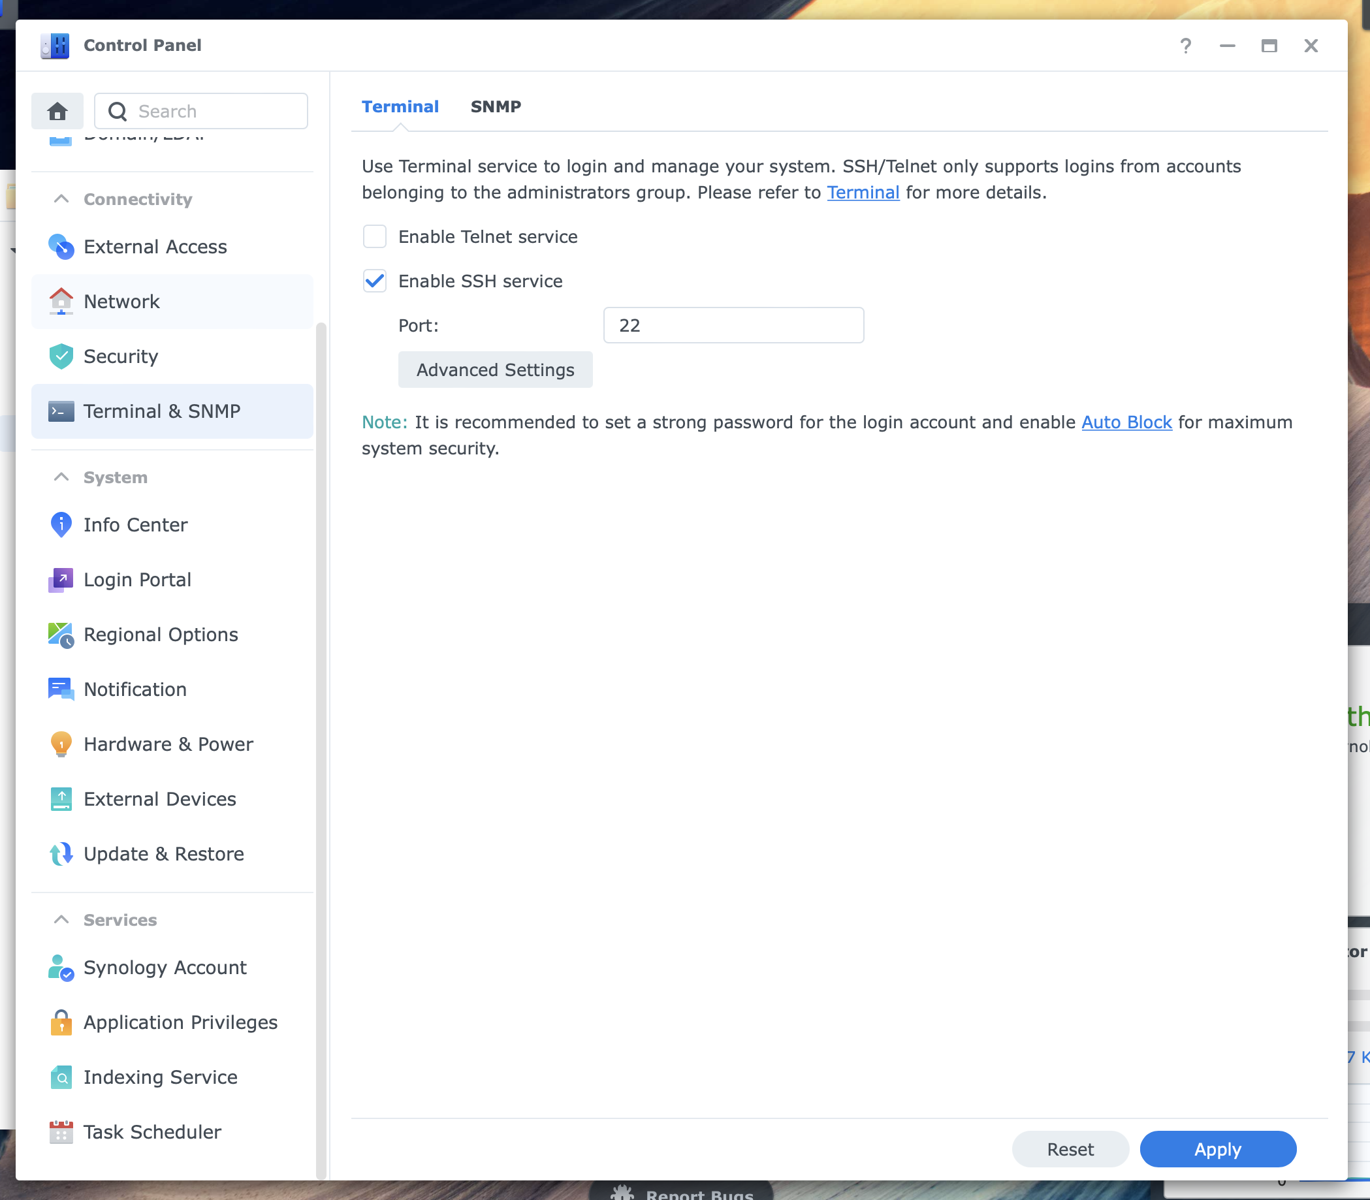
Task: Open the Network settings page
Action: [x=172, y=302]
